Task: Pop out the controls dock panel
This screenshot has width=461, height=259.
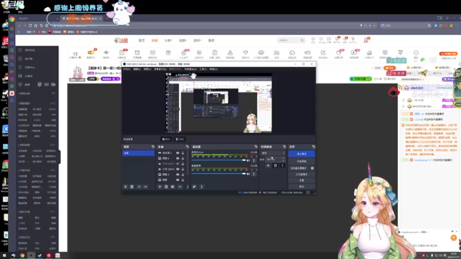Action: coord(313,147)
